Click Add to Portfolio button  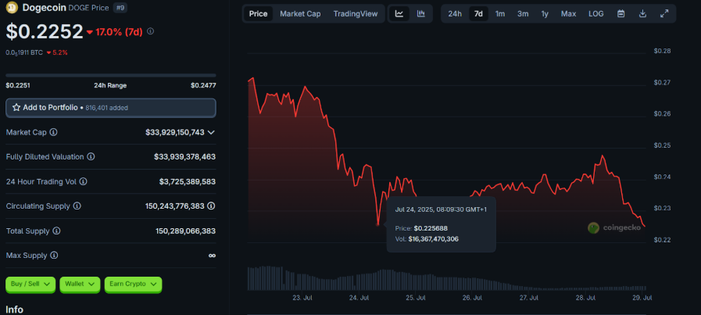[x=111, y=107]
